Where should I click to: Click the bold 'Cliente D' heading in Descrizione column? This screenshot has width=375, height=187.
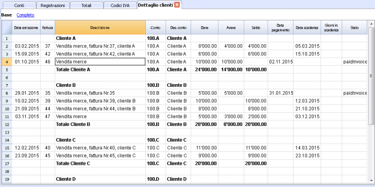coord(100,179)
